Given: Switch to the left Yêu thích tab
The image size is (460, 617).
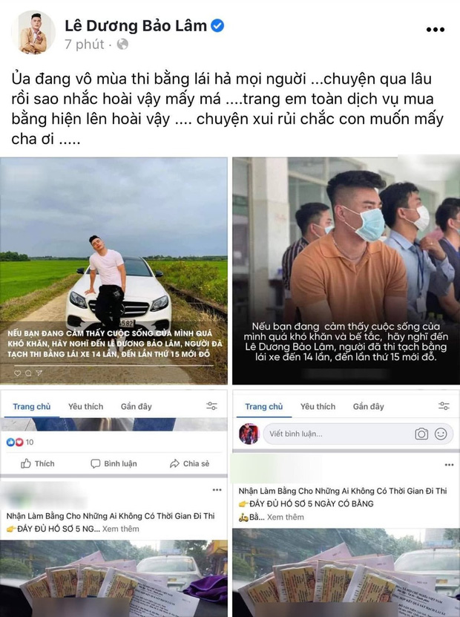Looking at the screenshot, I should (x=86, y=406).
